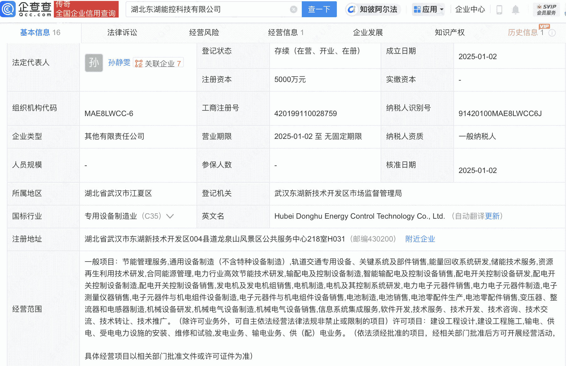
Task: Open legal representative 孙静雯 profile
Action: tap(120, 63)
